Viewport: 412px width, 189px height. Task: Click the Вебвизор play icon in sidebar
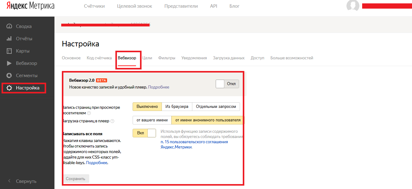point(9,63)
